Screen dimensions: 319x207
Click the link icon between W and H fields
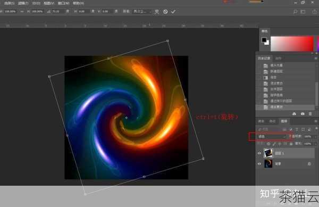[22, 11]
